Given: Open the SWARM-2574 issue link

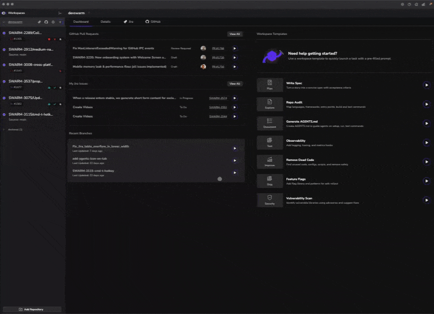Looking at the screenshot, I should coord(218,98).
